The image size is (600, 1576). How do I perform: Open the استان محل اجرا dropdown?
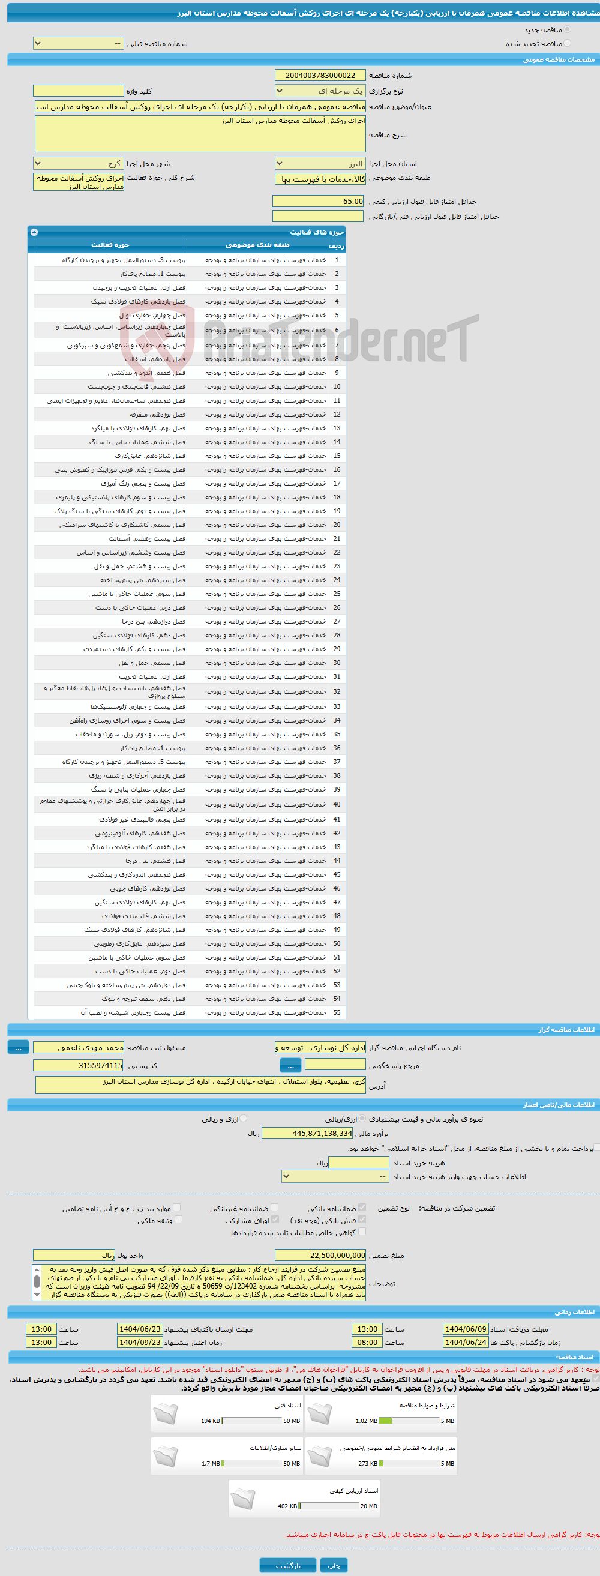[320, 163]
